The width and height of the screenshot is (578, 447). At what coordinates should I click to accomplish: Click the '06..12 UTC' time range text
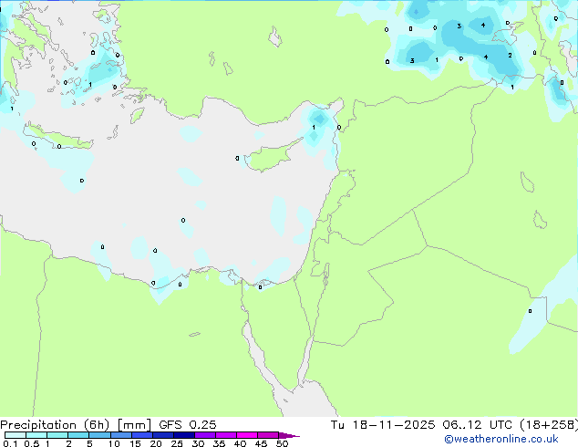click(x=478, y=425)
